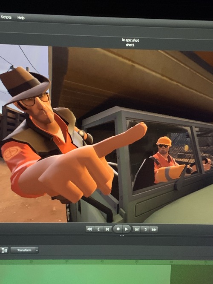
Task: Click the shot1 label above viewport
Action: pos(130,45)
